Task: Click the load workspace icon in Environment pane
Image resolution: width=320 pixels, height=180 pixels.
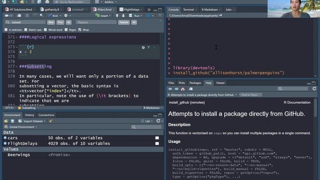Action: point(6,121)
